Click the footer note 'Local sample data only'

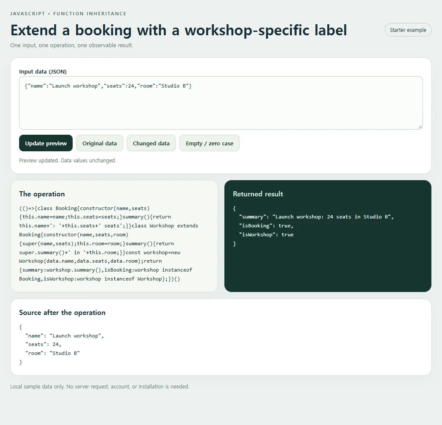coord(100,387)
